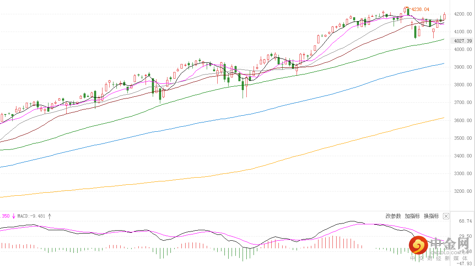
Task: Click the magenta .350 indicator value
Action: point(5,216)
